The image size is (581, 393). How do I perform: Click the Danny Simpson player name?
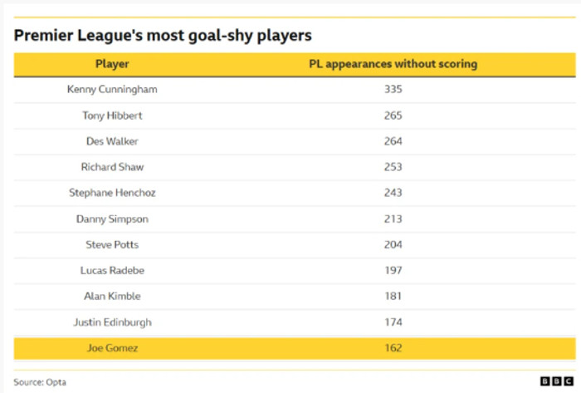pos(112,219)
